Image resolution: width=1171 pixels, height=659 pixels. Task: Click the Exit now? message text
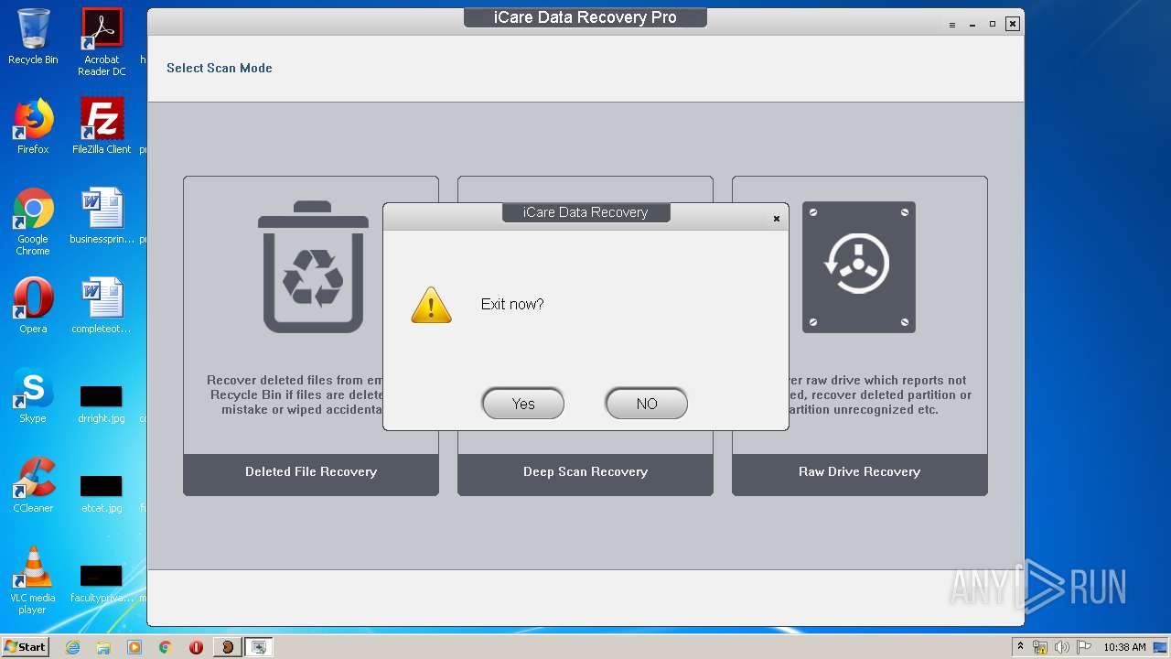pos(512,304)
